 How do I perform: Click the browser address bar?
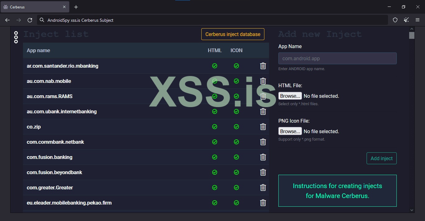click(212, 20)
